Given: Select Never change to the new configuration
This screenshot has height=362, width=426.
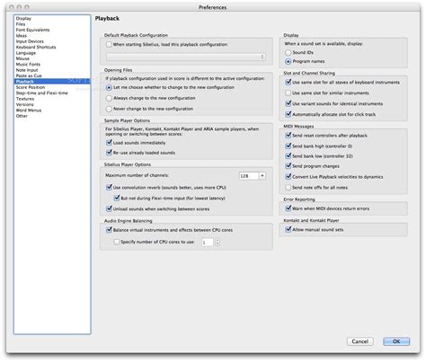Looking at the screenshot, I should tap(109, 109).
